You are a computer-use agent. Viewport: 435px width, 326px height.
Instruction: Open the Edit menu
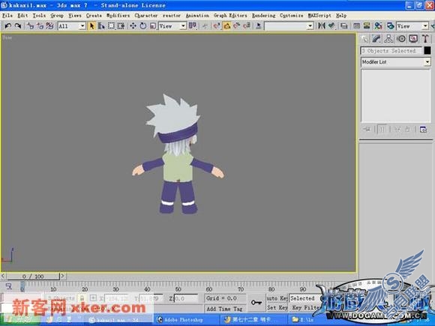22,16
